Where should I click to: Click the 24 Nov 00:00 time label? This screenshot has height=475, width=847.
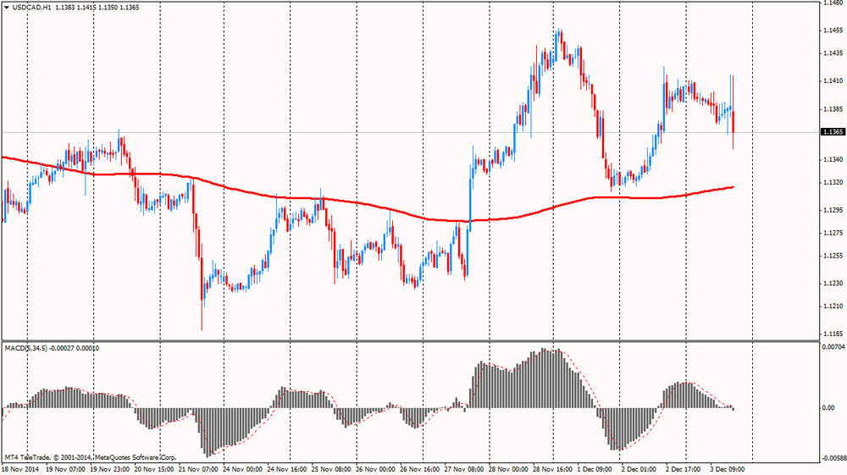tap(242, 470)
